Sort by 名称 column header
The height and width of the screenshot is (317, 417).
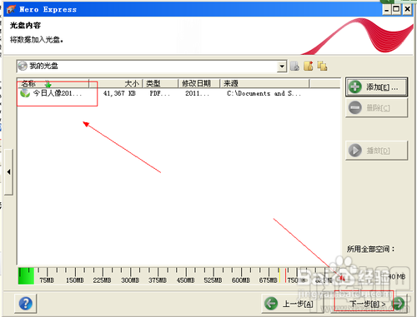coord(53,83)
